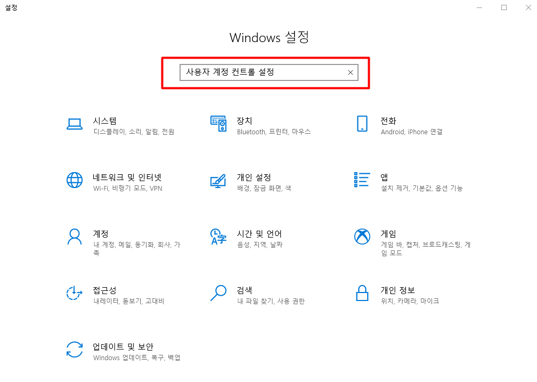The width and height of the screenshot is (537, 382).
Task: Select the 업데이트 및 보안 title
Action: [x=123, y=347]
